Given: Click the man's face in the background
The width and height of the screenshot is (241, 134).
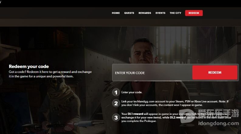Looking at the screenshot, I should [143, 51].
